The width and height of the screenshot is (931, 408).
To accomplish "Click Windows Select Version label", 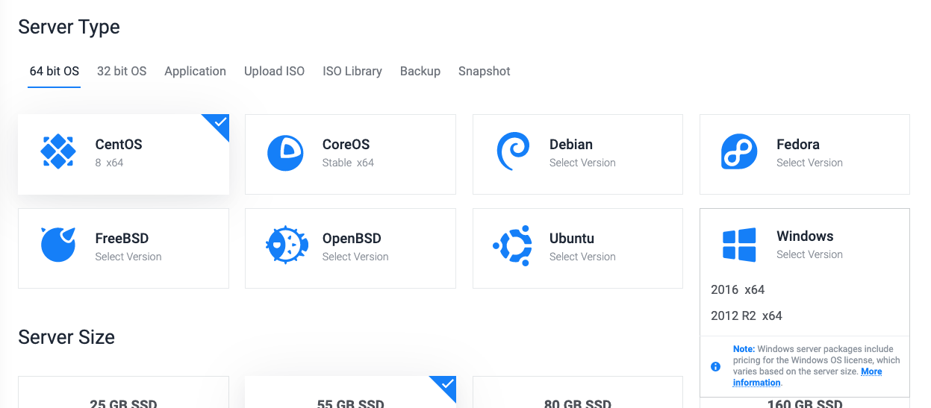I will tap(809, 254).
